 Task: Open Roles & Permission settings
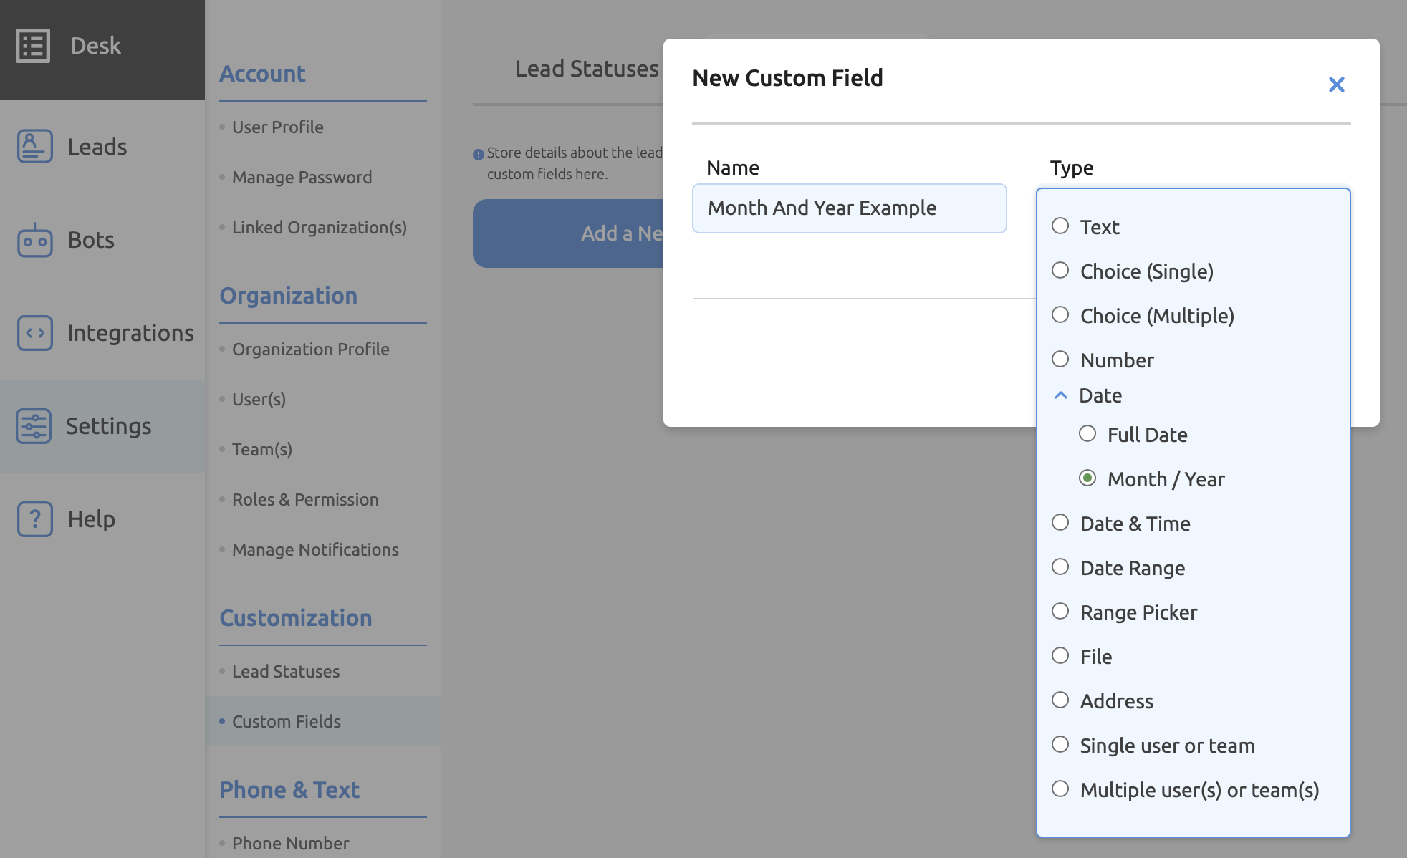(305, 499)
